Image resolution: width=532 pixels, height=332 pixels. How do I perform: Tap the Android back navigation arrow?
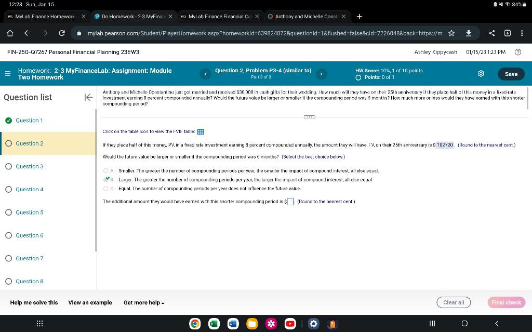(x=497, y=324)
